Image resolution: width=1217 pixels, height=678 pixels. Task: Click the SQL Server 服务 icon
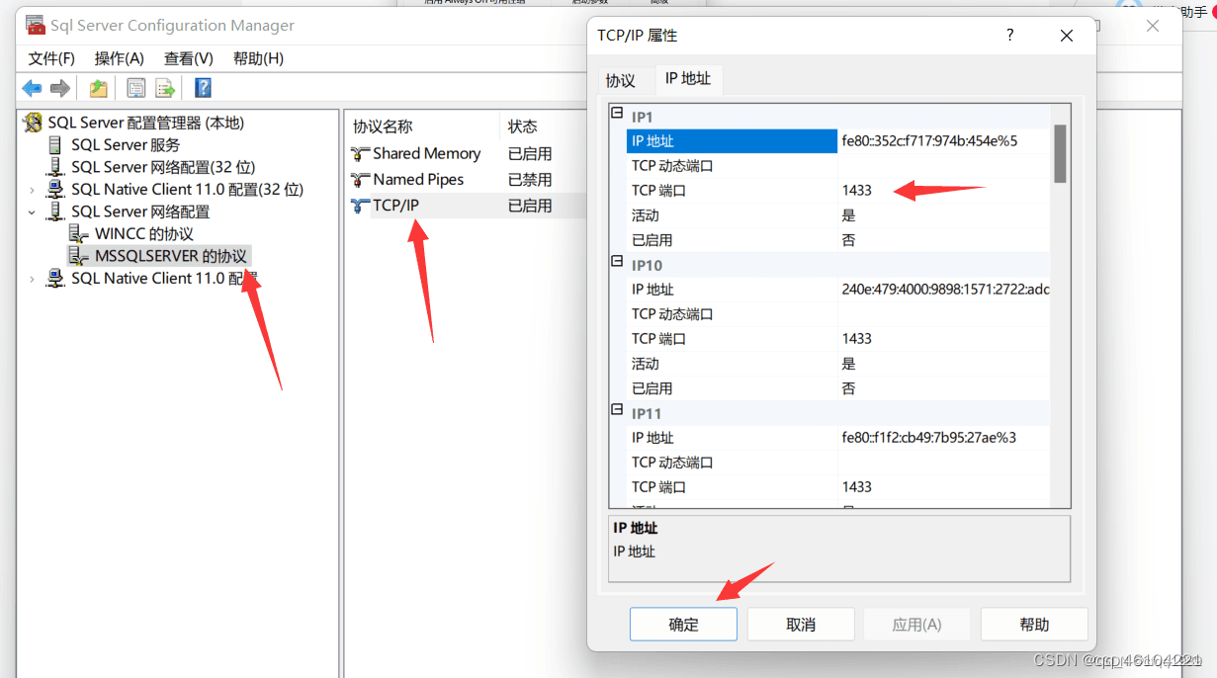pos(56,144)
